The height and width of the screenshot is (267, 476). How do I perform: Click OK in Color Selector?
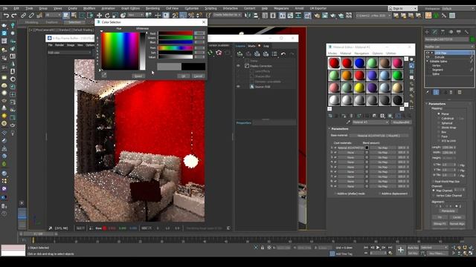(x=184, y=76)
